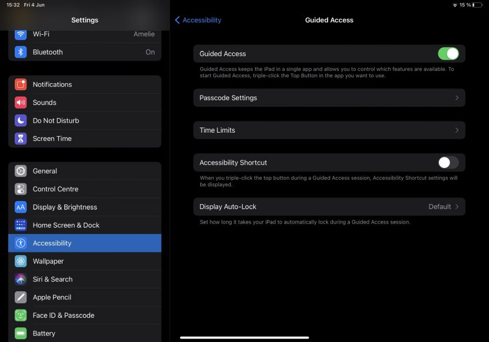Open Apple Pencil settings

point(85,297)
